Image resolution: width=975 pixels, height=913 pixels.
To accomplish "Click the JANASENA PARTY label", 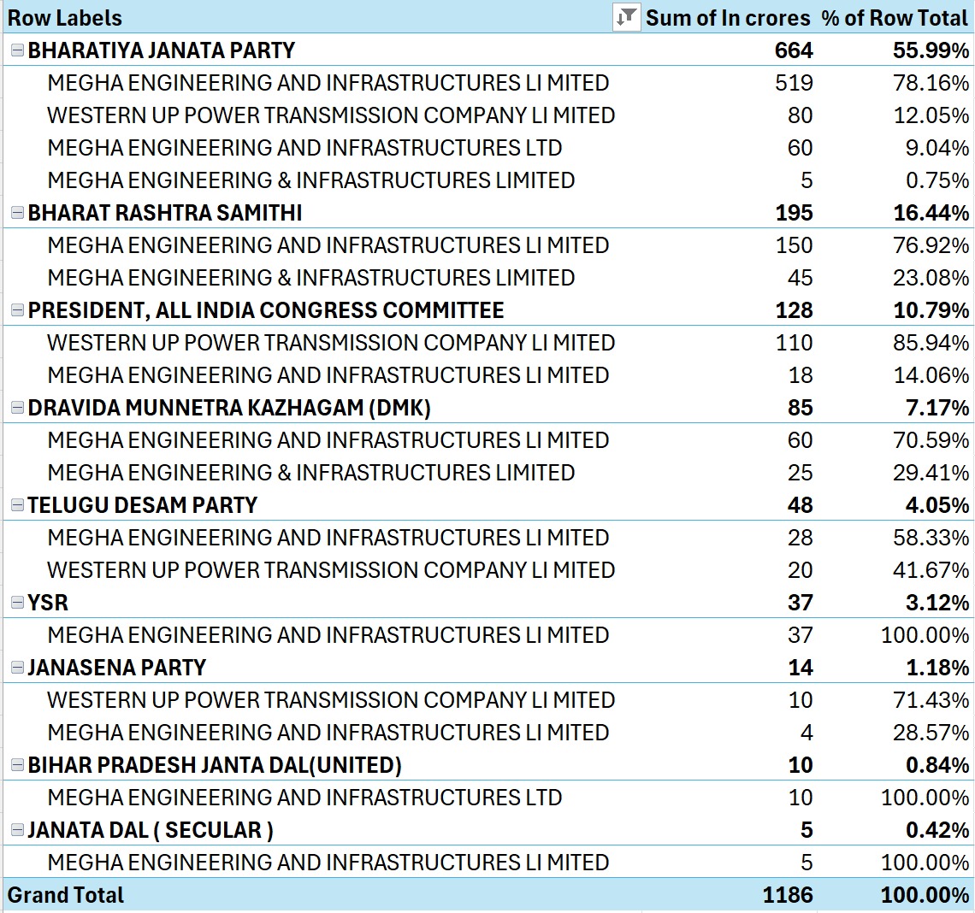I will (x=117, y=668).
